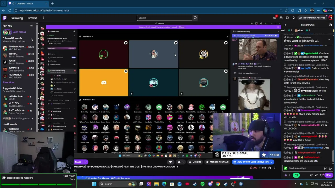Open Bits balance in chat
335x188 pixels.
tap(287, 175)
